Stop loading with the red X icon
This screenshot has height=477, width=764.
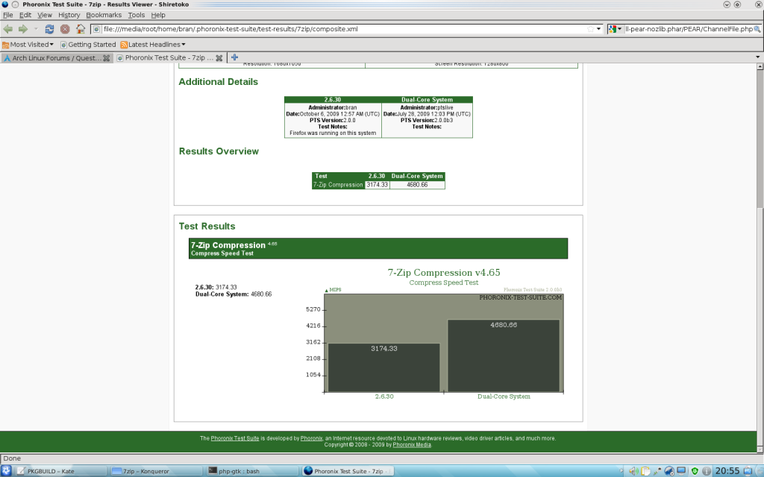tap(65, 29)
